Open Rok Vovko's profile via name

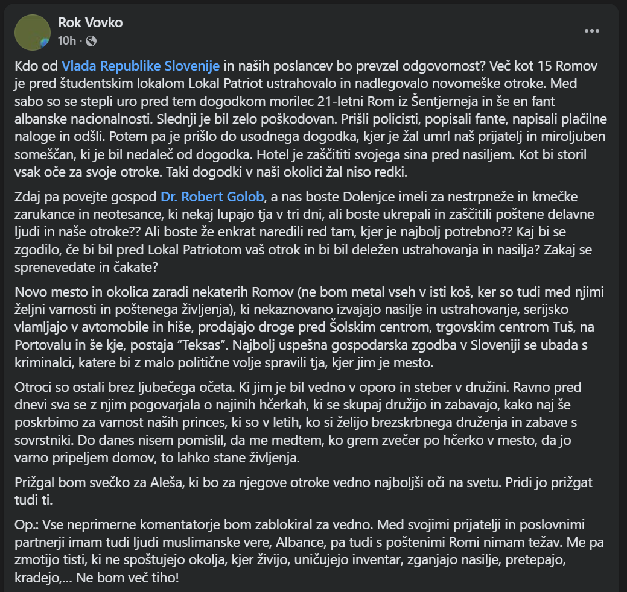coord(90,23)
